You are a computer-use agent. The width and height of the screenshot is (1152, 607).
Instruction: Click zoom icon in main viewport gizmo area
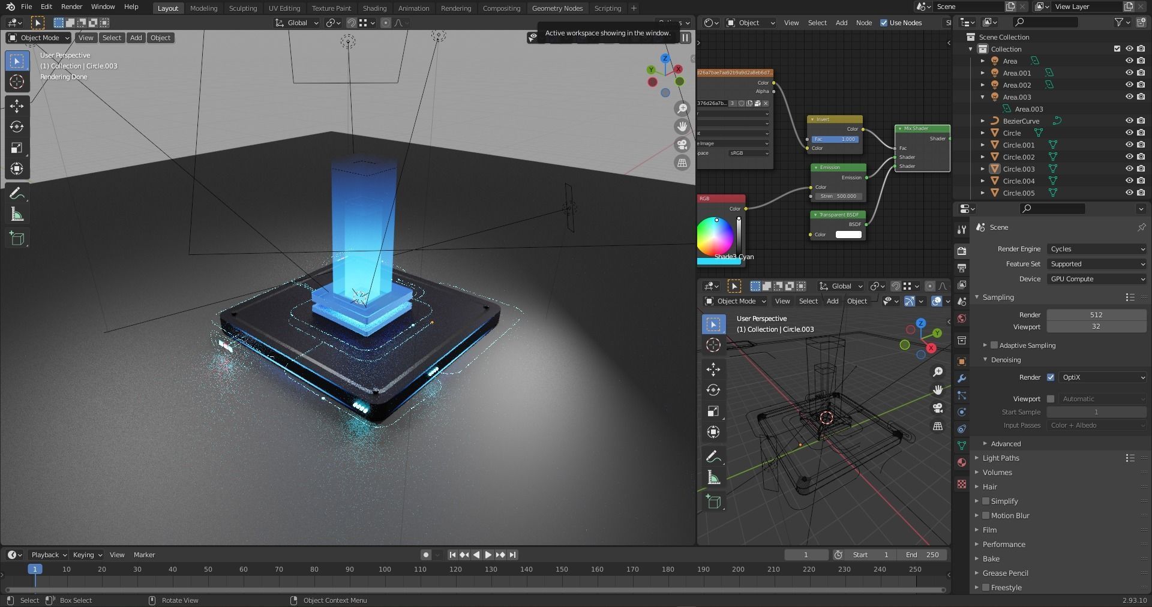pos(682,109)
